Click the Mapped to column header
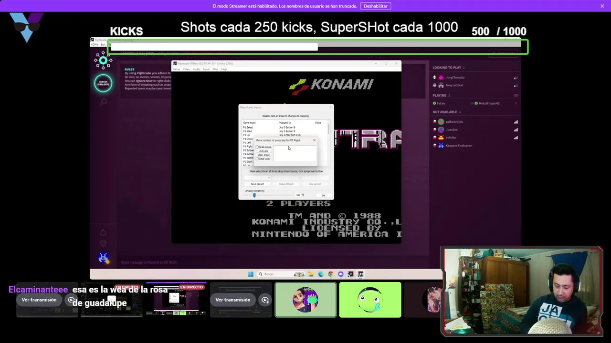The width and height of the screenshot is (611, 343). pos(285,122)
